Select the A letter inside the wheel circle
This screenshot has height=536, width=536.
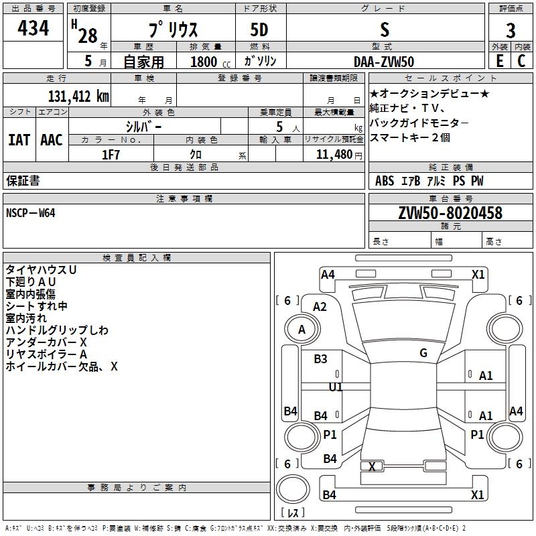[302, 330]
